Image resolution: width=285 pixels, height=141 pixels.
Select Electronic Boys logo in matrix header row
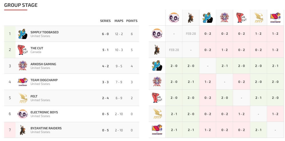coord(174,18)
